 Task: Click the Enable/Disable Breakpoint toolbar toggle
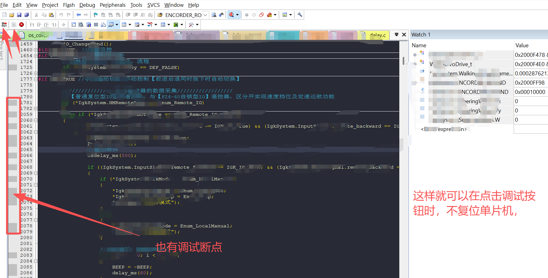click(254, 15)
